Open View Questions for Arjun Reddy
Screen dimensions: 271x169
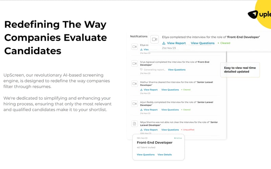pos(170,110)
